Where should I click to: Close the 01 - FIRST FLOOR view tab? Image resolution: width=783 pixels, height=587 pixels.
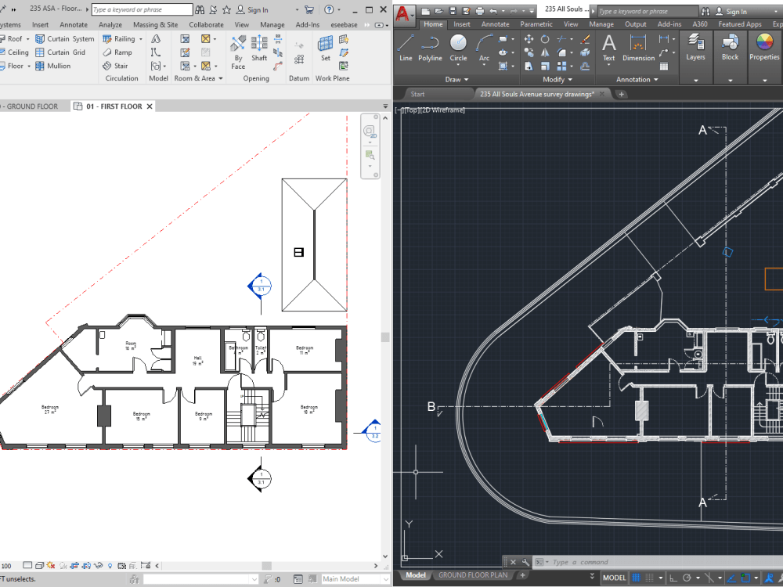tap(150, 106)
